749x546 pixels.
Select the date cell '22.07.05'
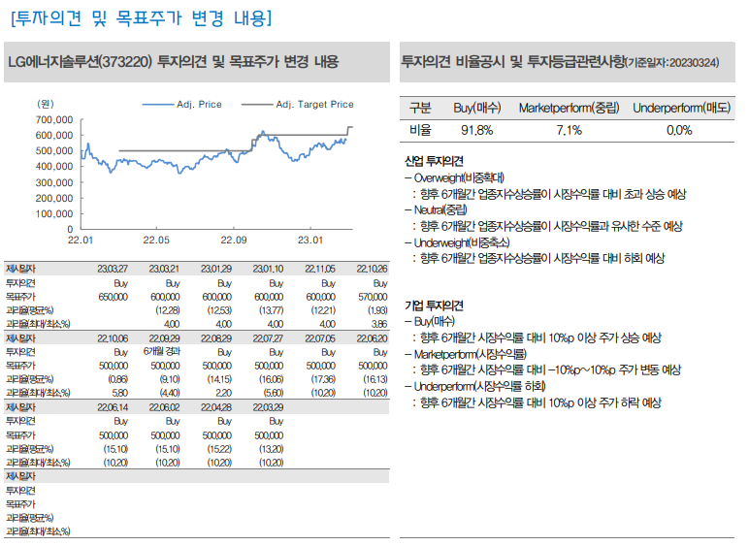coord(320,338)
